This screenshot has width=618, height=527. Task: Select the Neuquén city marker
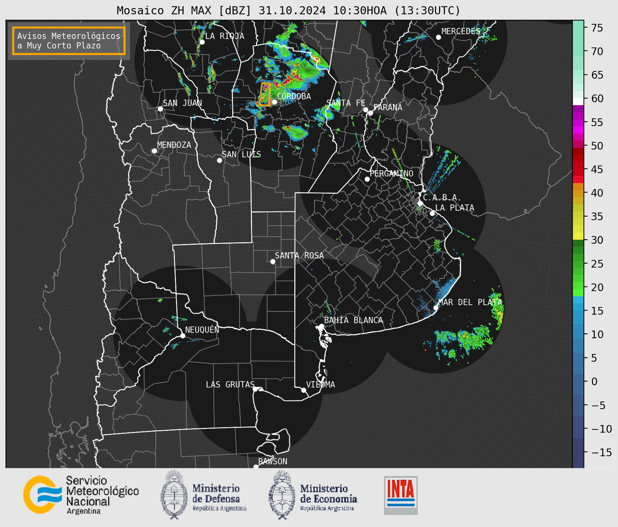[x=182, y=336]
